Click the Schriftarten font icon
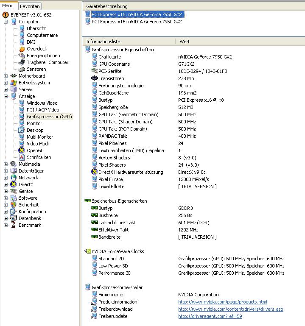The width and height of the screenshot is (305, 326). point(22,157)
